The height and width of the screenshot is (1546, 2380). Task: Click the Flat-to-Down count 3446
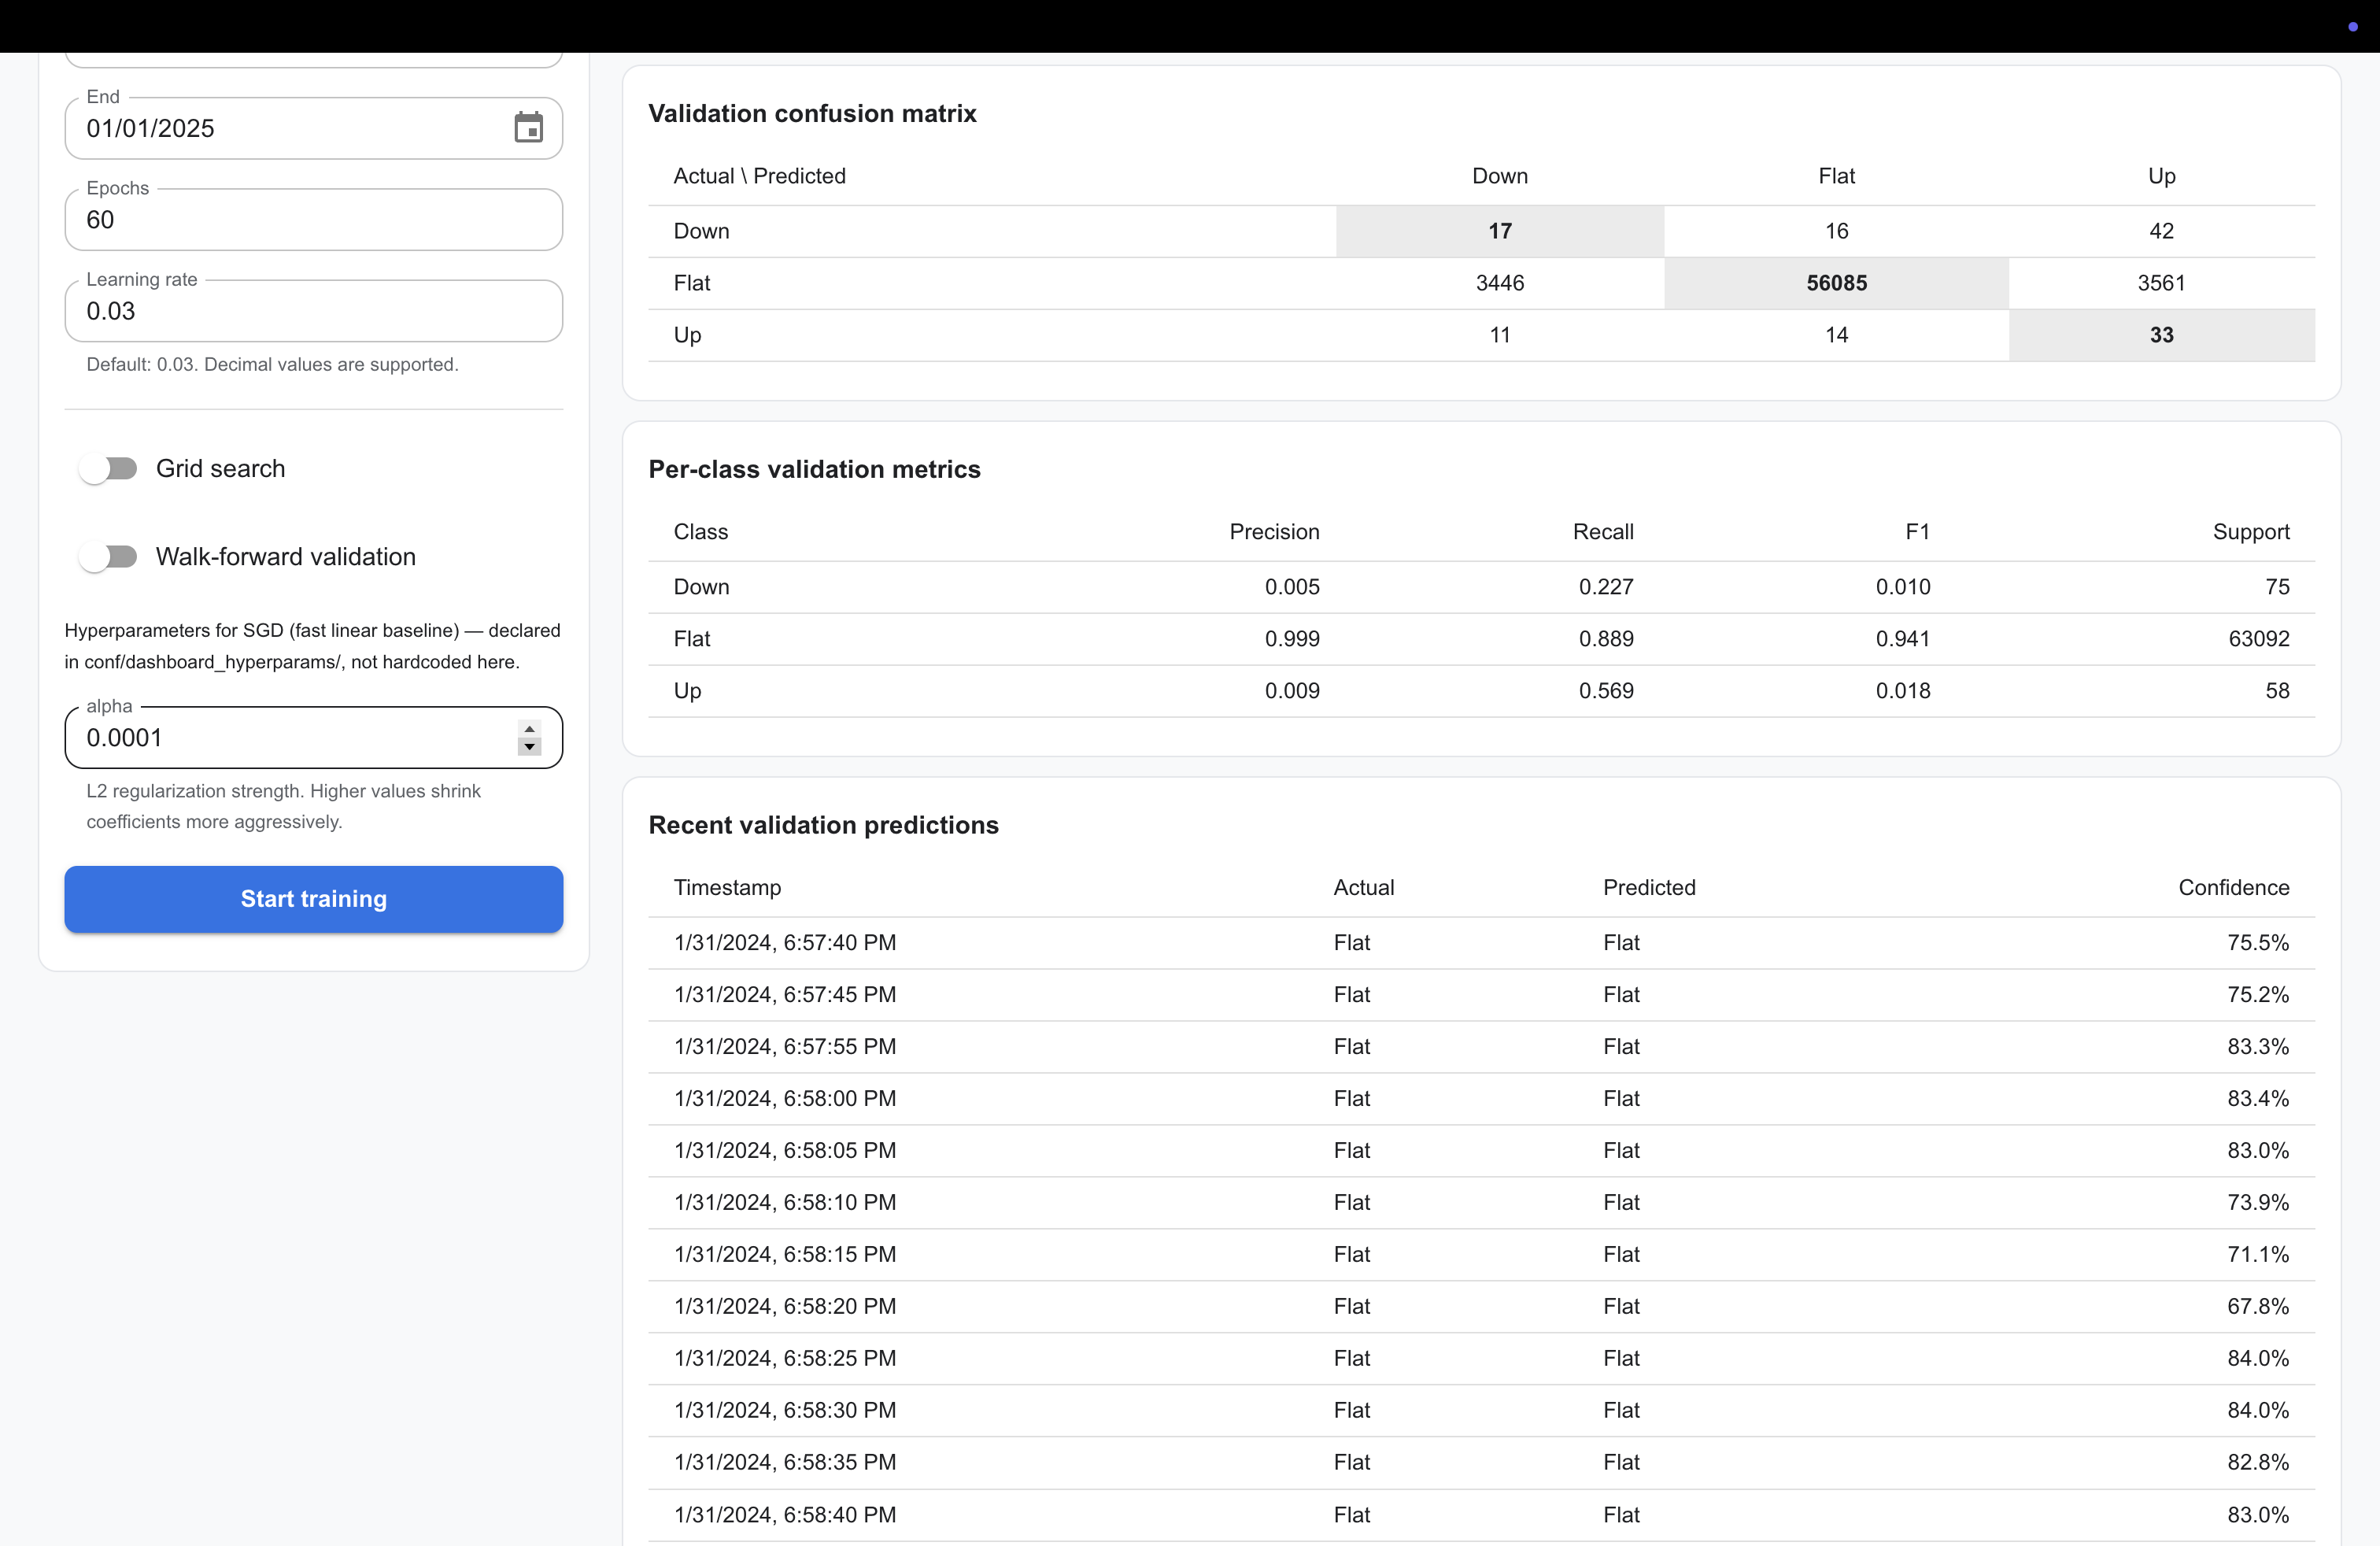pos(1500,283)
